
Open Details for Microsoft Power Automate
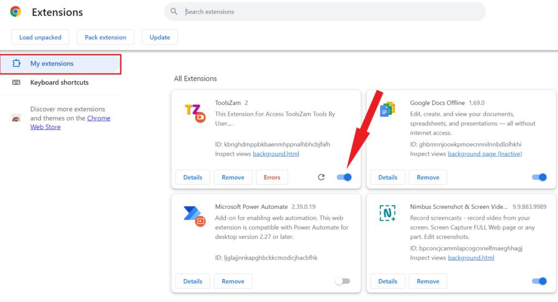(x=192, y=281)
